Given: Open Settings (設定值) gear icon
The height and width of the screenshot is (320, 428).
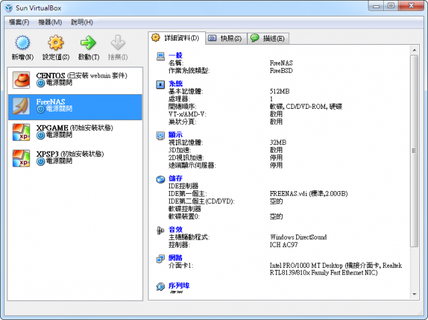Looking at the screenshot, I should coord(56,43).
